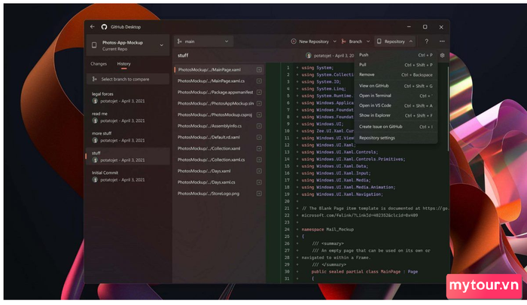Open the three-dot more options menu
The width and height of the screenshot is (527, 305).
442,41
